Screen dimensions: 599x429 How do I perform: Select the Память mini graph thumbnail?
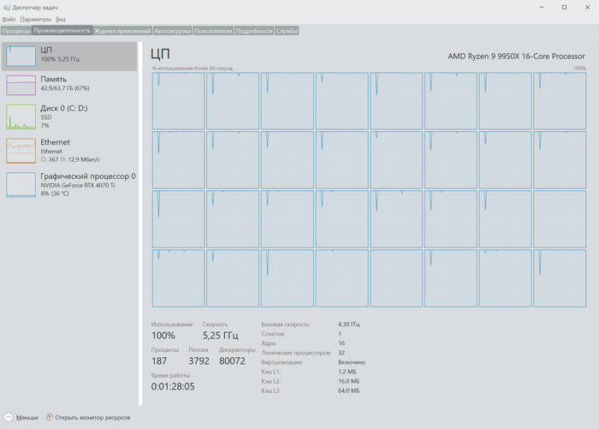coord(21,84)
